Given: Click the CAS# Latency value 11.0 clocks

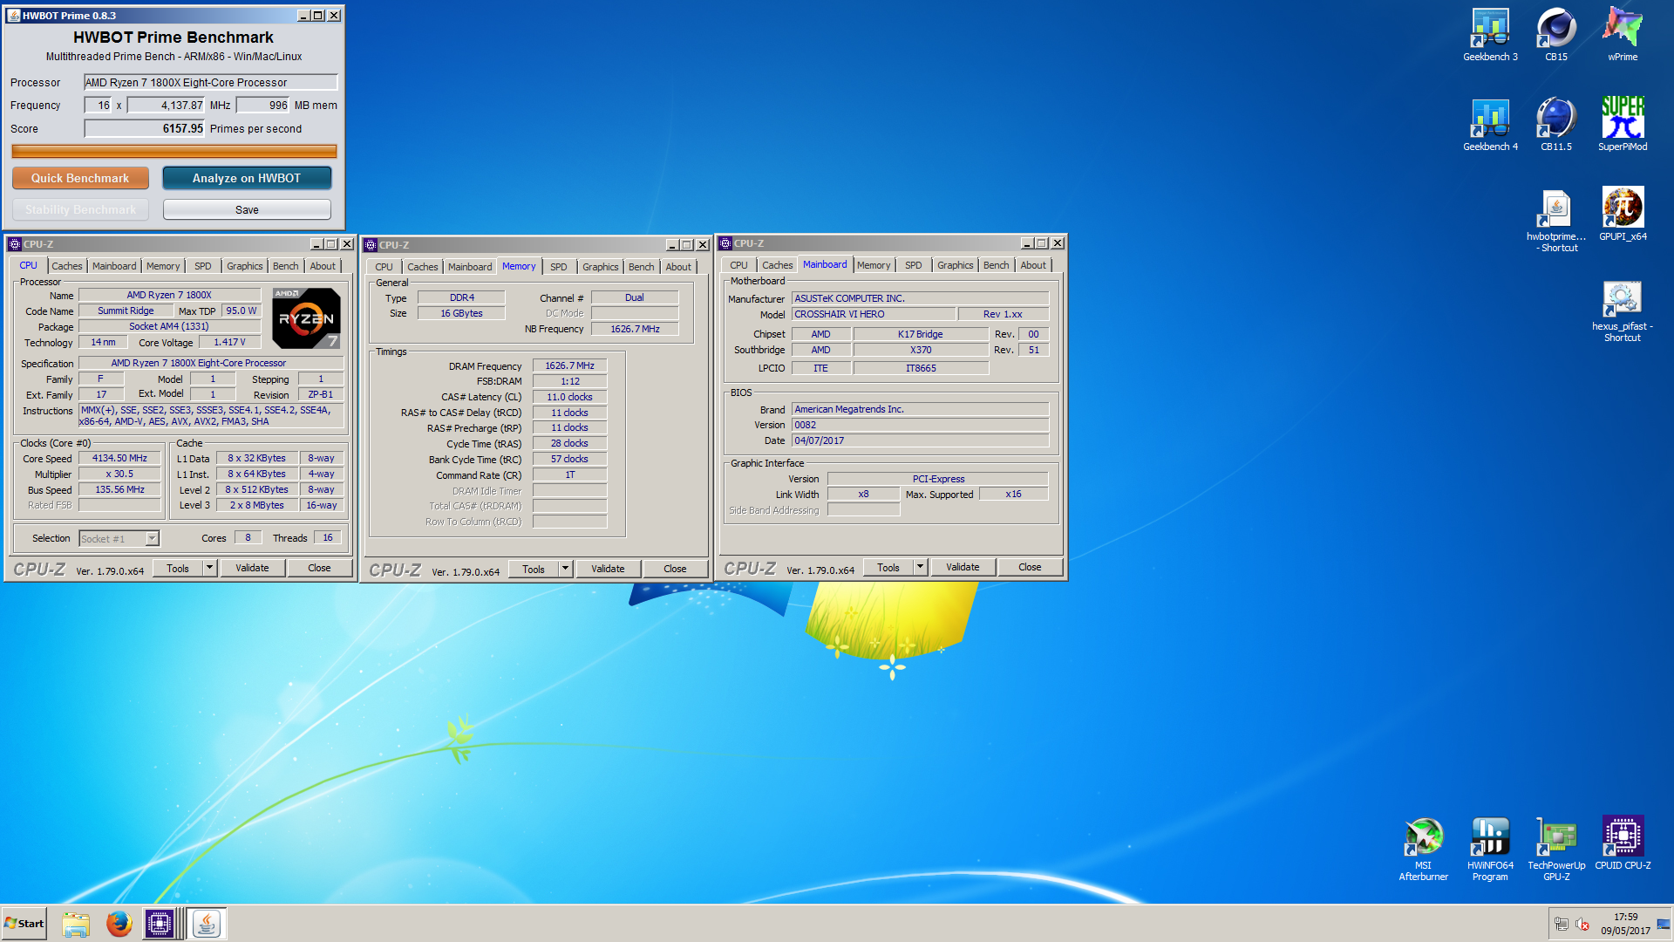Looking at the screenshot, I should point(569,397).
